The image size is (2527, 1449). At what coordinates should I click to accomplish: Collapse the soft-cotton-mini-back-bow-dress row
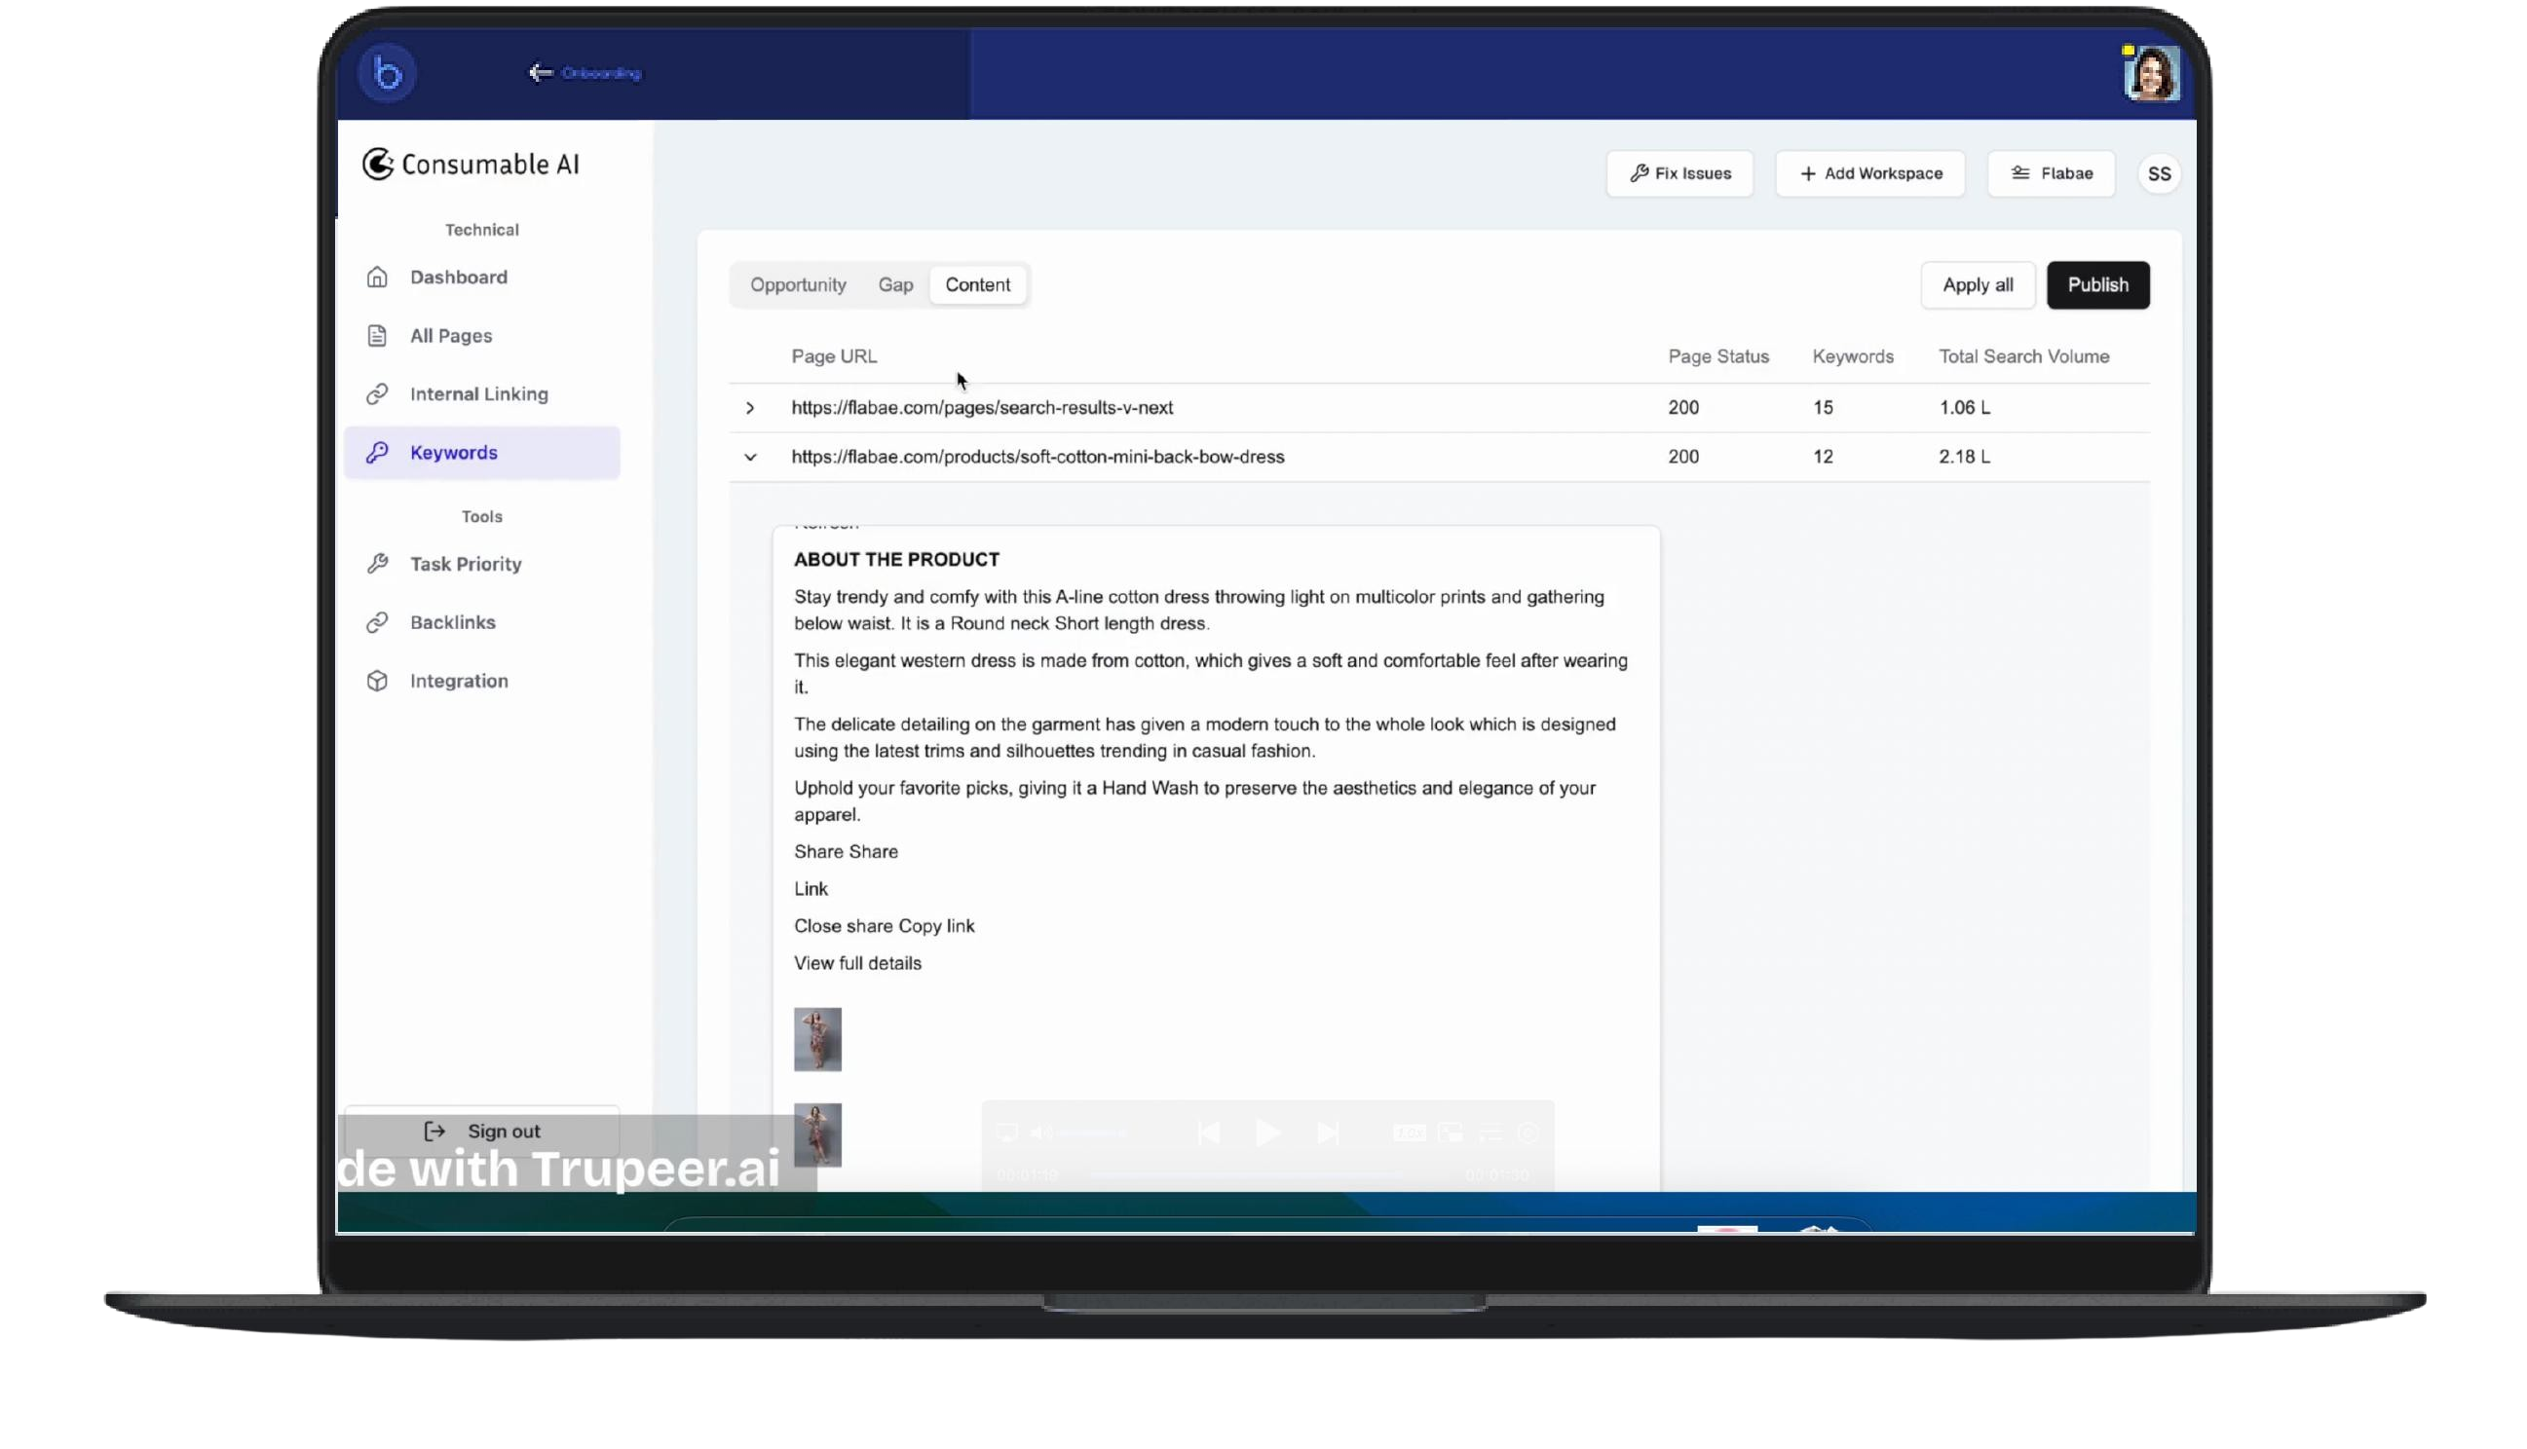pos(750,457)
